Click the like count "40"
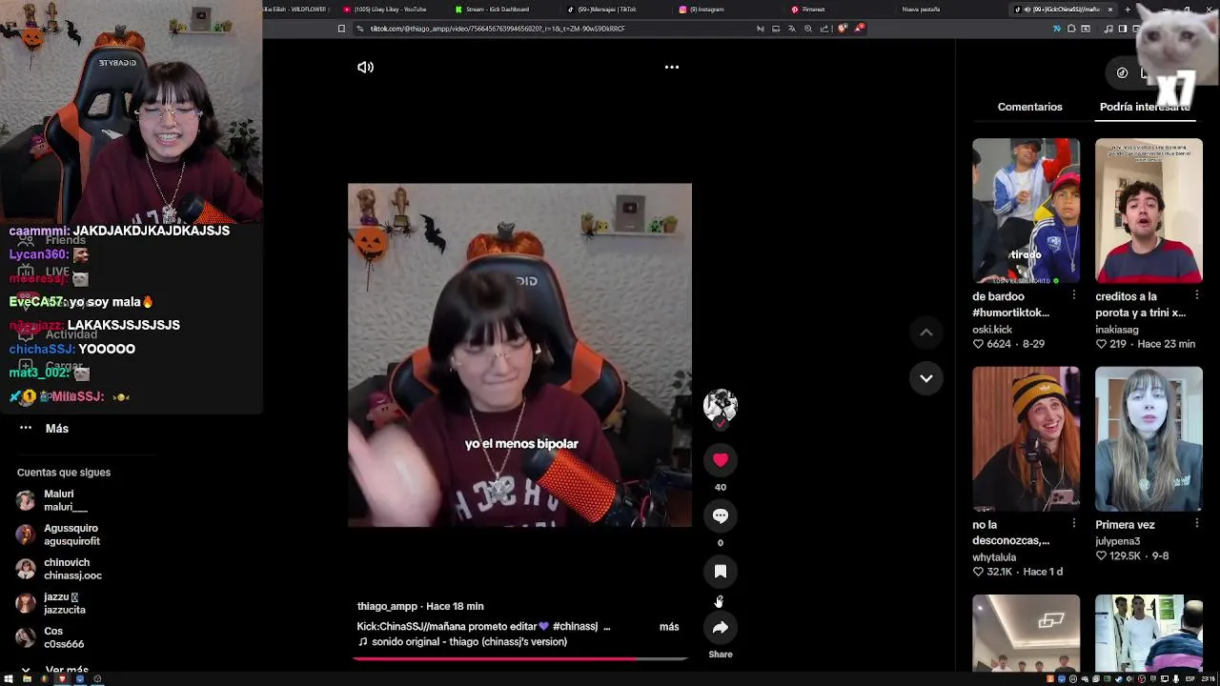Screen dimensions: 1220x686 [x=721, y=487]
